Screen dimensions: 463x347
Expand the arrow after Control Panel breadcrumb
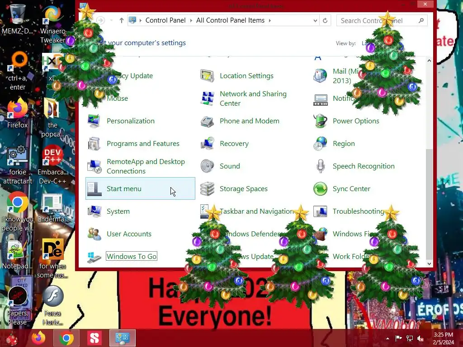191,20
